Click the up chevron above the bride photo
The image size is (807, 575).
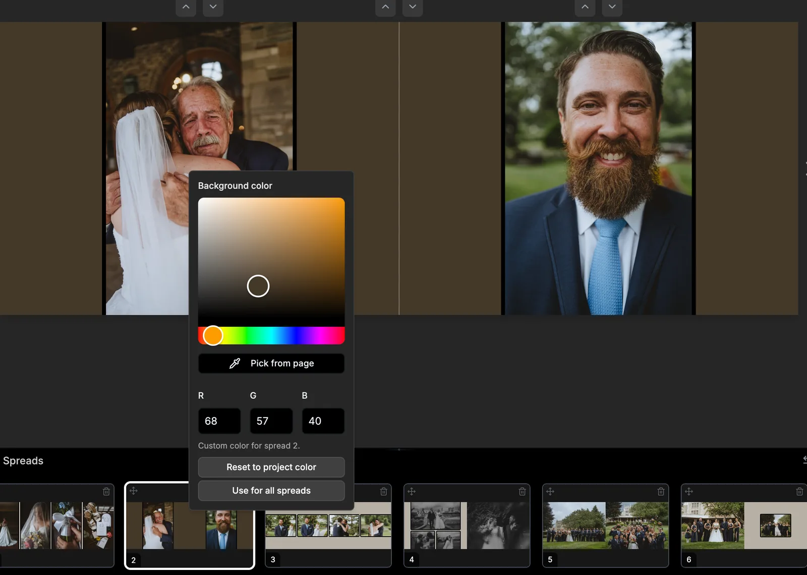click(x=186, y=7)
